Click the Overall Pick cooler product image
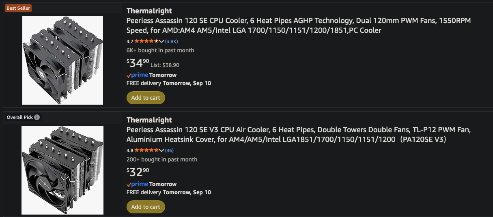Viewport: 493px width, 217px height. coord(62,170)
